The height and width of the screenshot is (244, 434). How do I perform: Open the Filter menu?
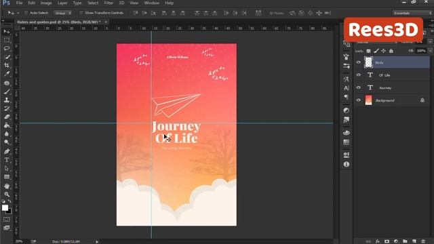pyautogui.click(x=108, y=3)
